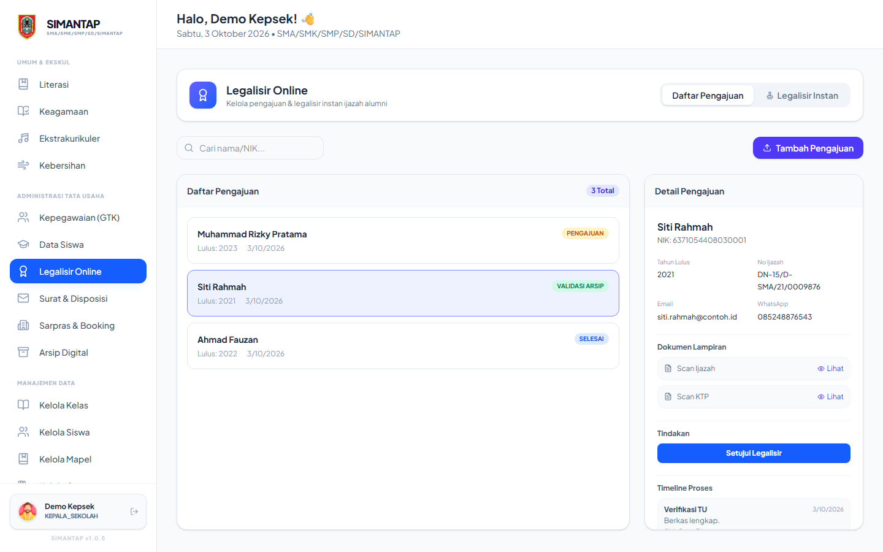Click the Surat & Disposisi envelope icon

[x=23, y=299]
